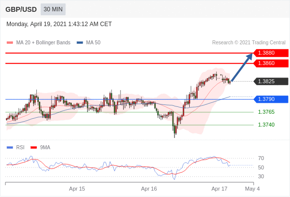Click the GBP/USD pair title

[x=21, y=9]
